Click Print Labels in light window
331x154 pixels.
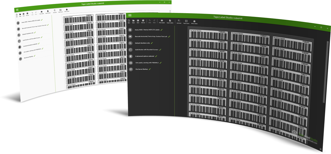coord(42,12)
